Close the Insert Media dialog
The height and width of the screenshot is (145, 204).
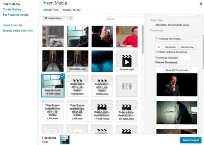(x=201, y=4)
